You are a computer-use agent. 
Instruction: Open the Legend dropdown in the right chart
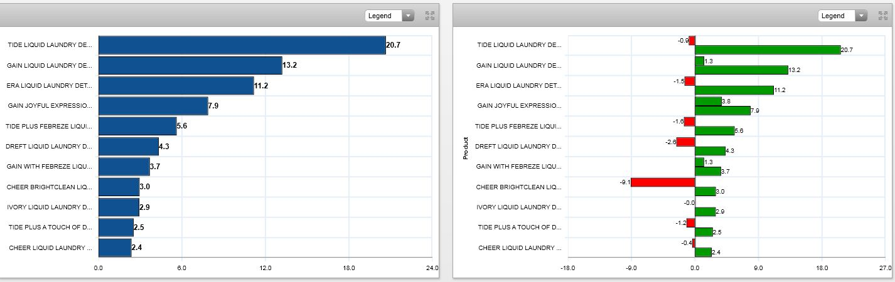(x=843, y=16)
